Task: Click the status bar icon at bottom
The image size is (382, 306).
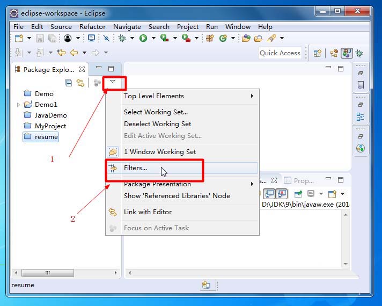Action: pyautogui.click(x=206, y=285)
